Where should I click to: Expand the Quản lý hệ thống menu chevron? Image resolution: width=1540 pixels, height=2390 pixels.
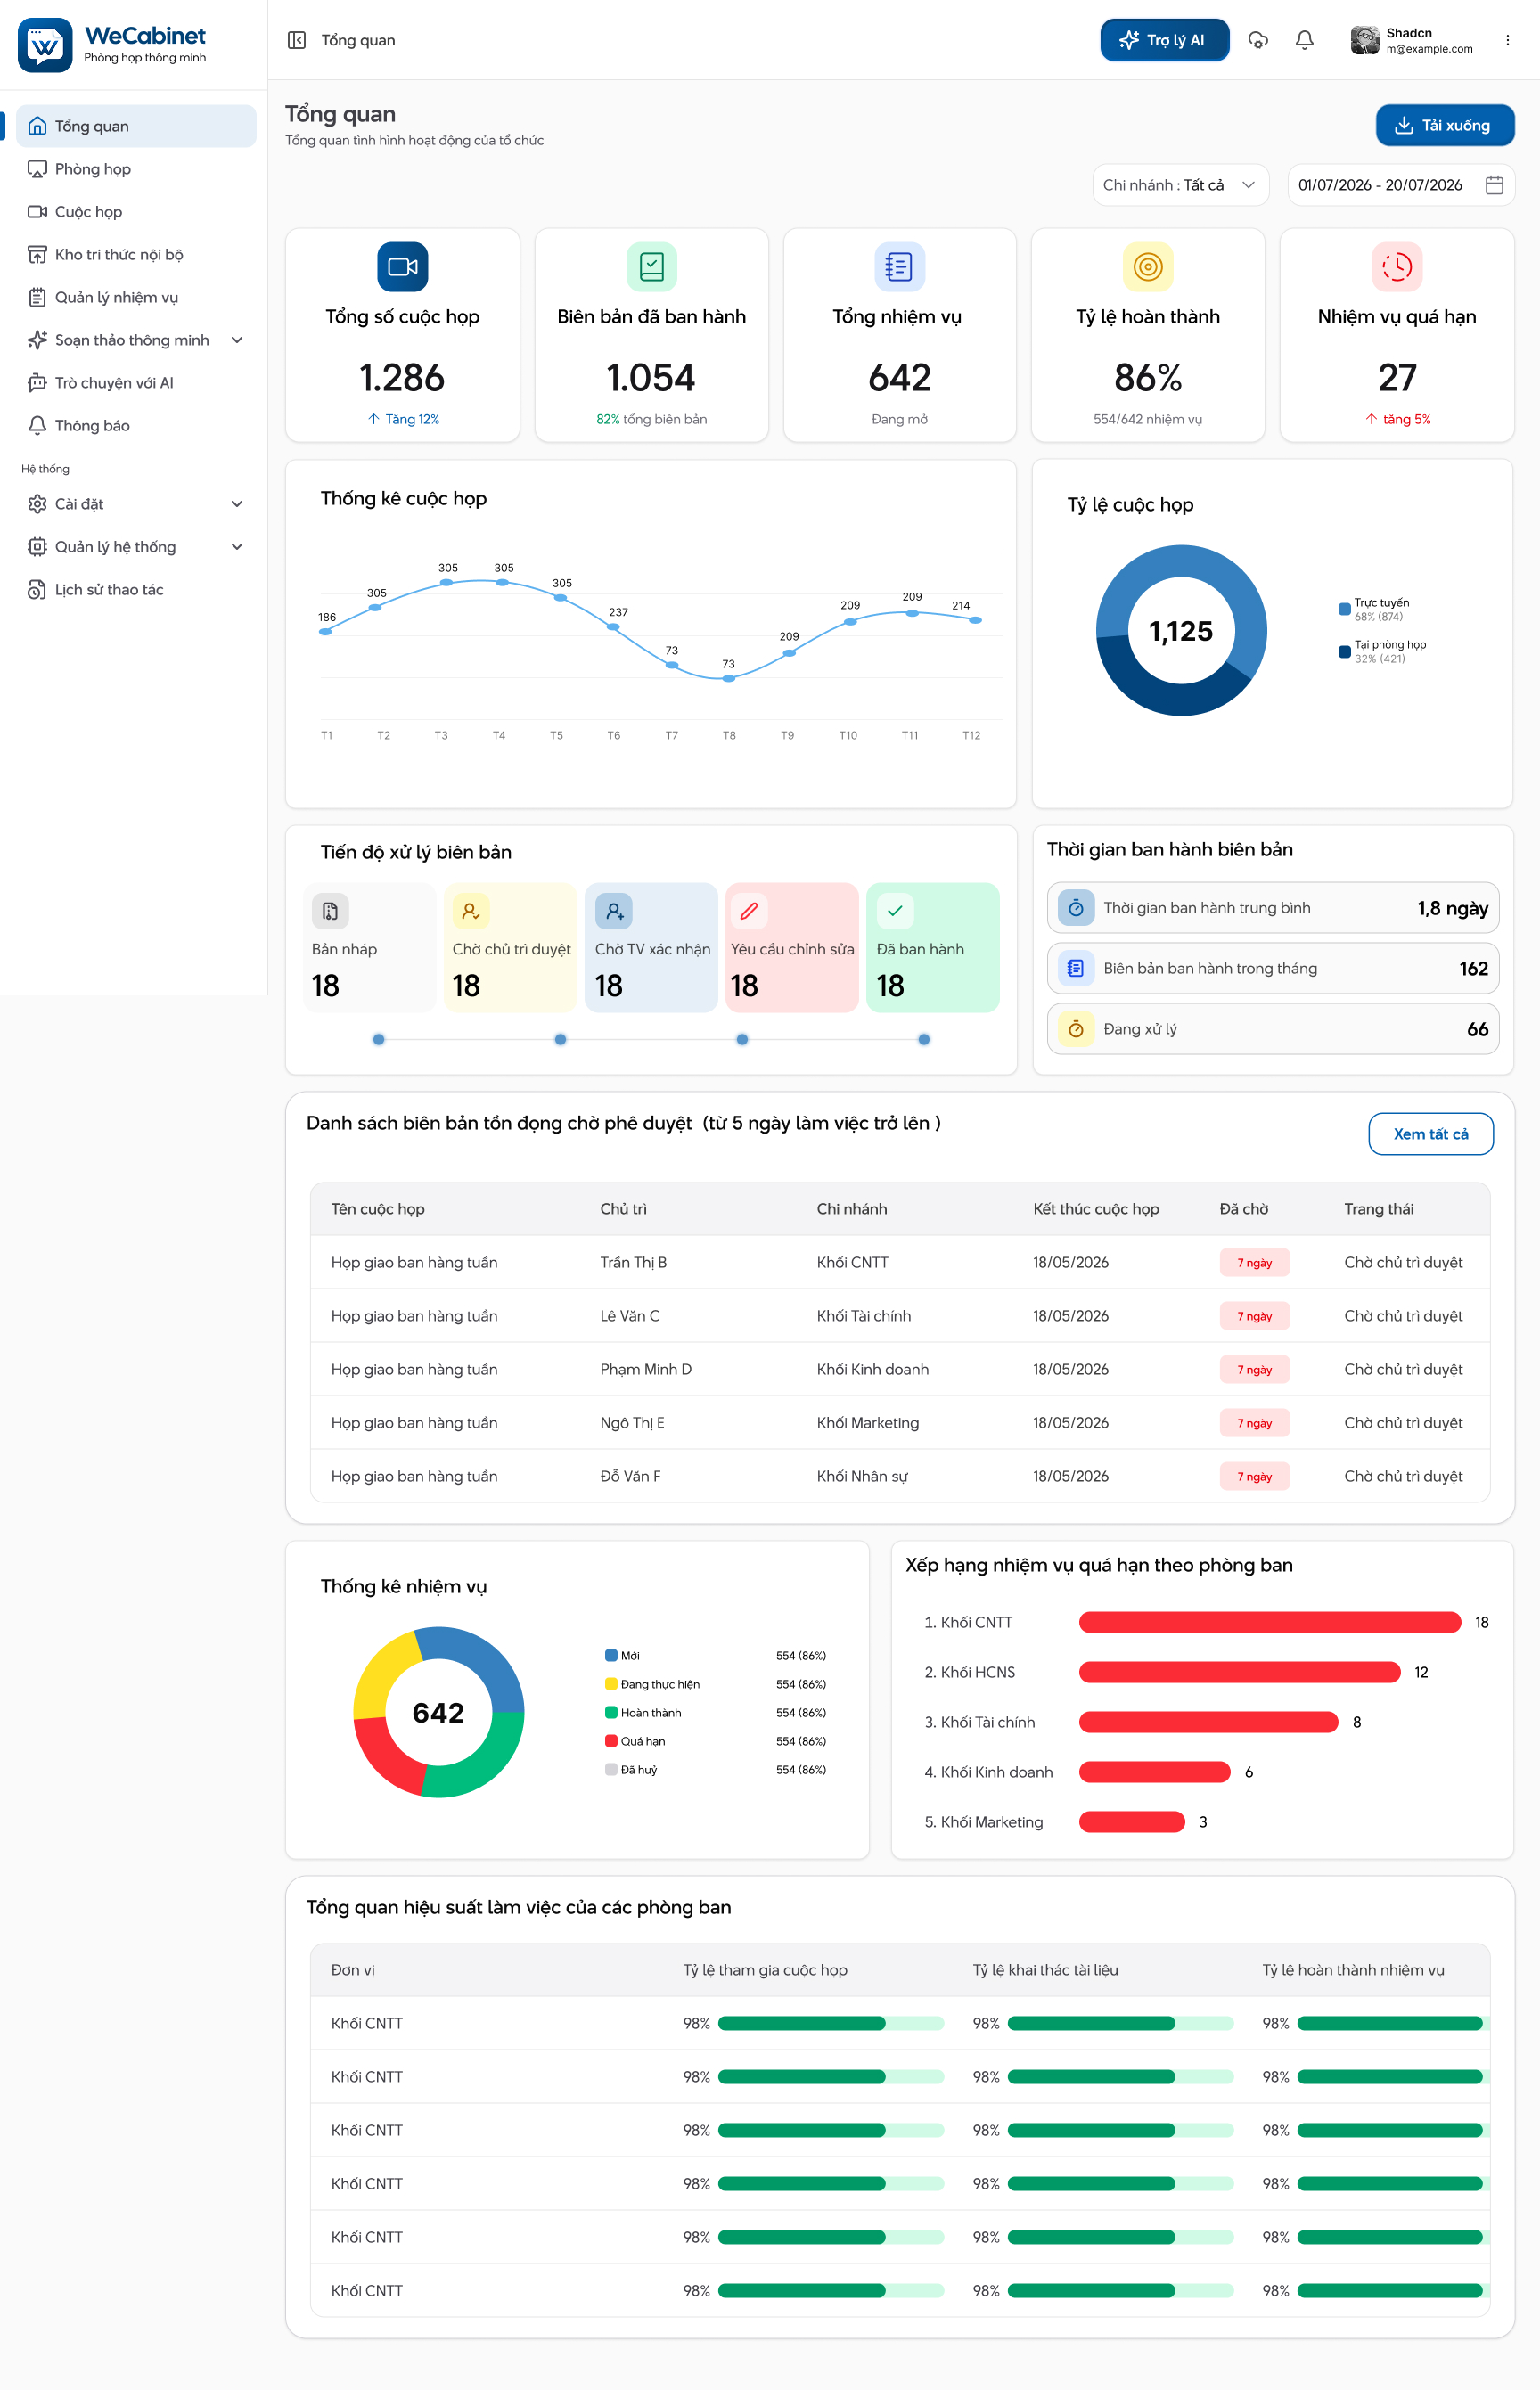[237, 547]
